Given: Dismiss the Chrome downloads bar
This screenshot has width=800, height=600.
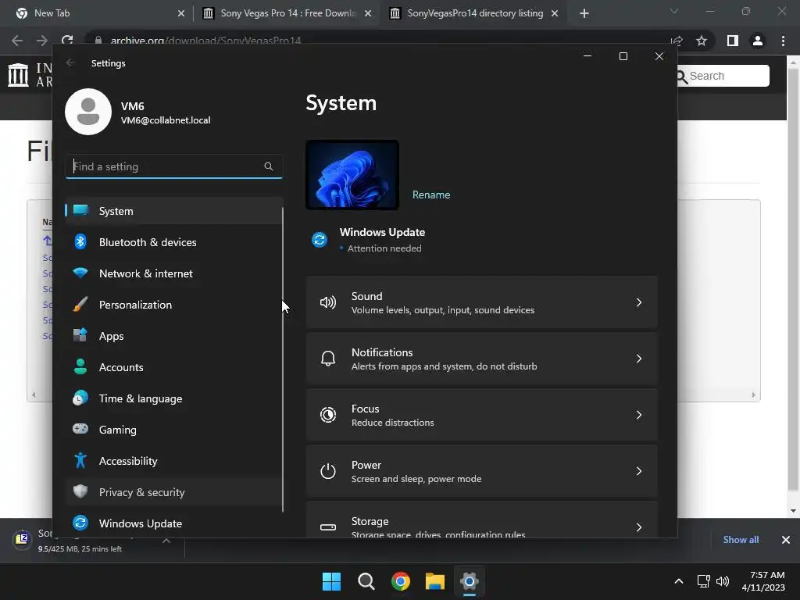Looking at the screenshot, I should (786, 540).
